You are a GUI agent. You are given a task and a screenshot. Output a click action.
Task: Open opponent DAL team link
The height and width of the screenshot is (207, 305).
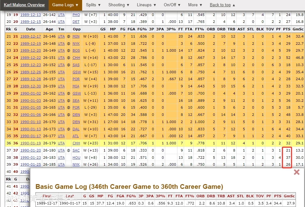click(76, 129)
